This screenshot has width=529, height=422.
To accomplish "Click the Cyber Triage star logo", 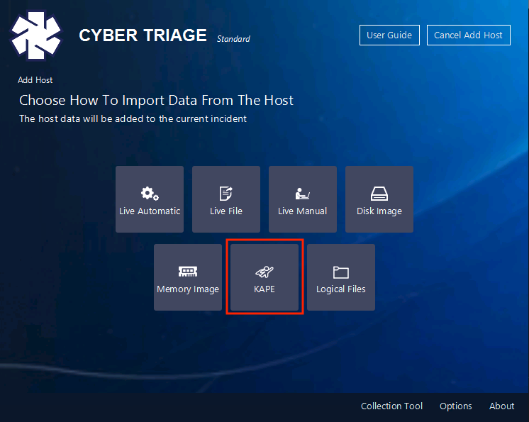I will click(36, 35).
